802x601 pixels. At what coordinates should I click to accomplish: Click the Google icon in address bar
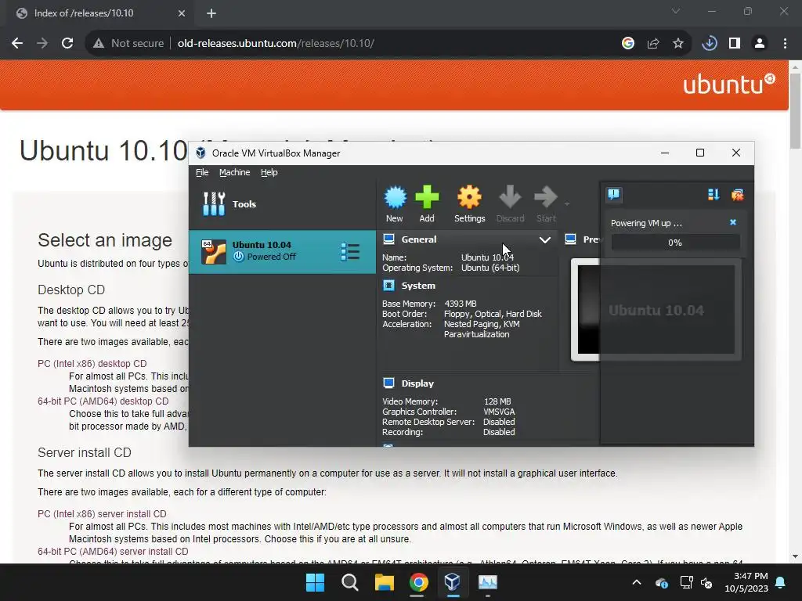point(627,44)
